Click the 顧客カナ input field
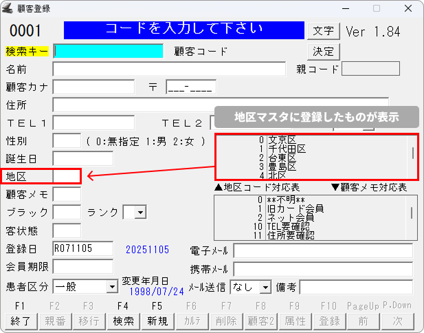 tap(93, 87)
